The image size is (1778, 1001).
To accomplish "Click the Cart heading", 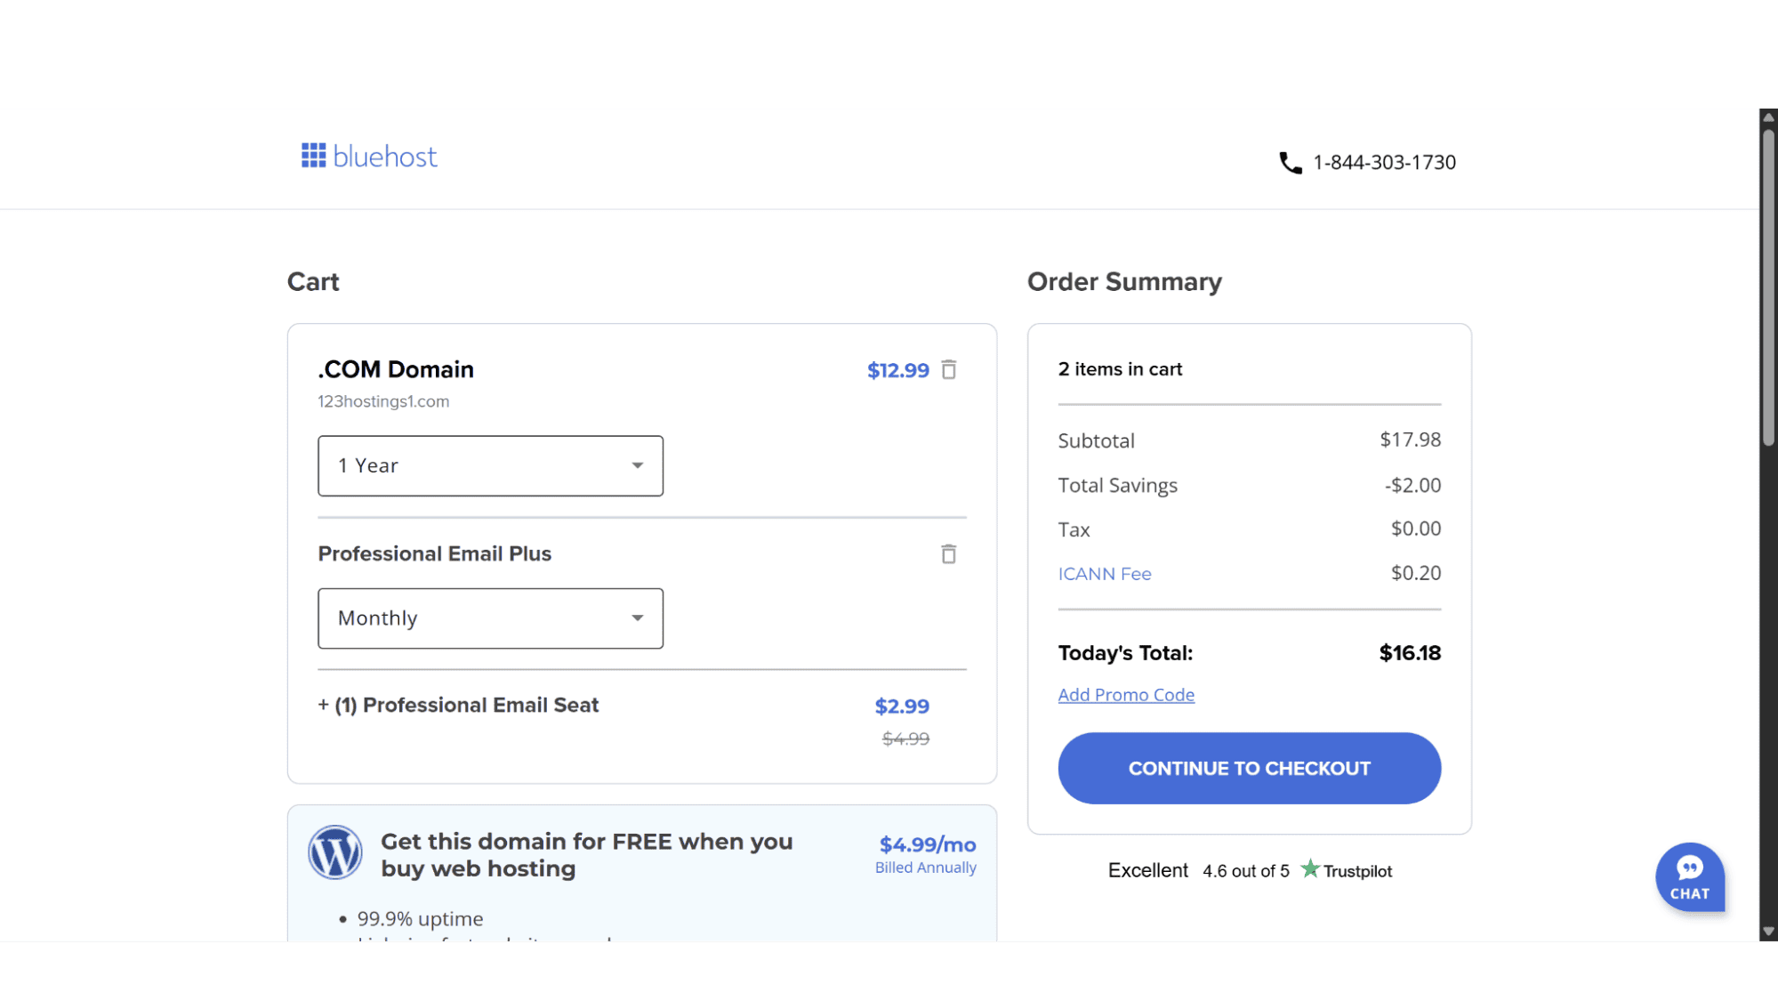I will coord(313,281).
